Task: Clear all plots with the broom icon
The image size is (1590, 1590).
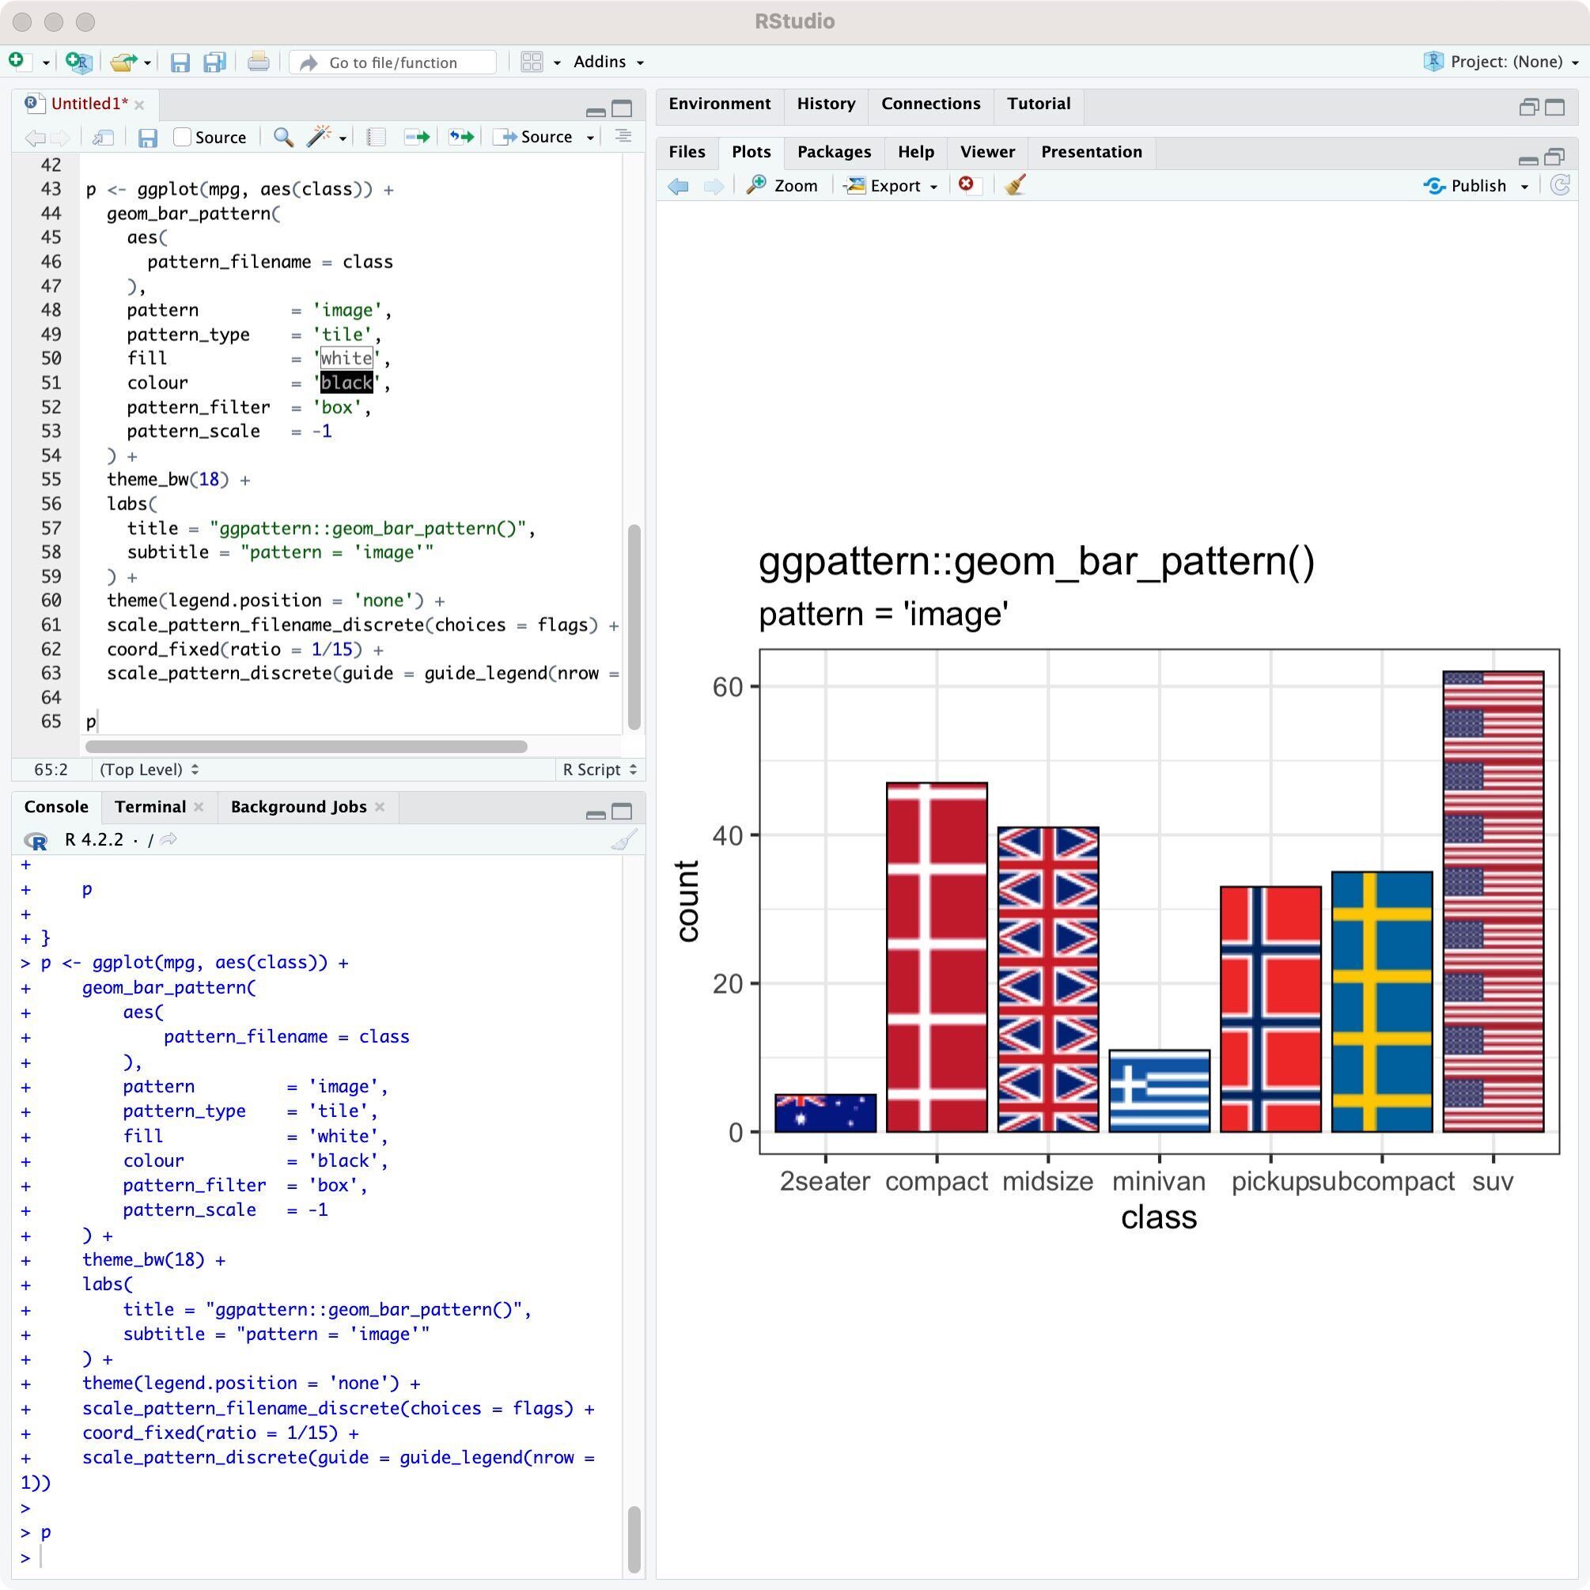Action: (x=1015, y=185)
